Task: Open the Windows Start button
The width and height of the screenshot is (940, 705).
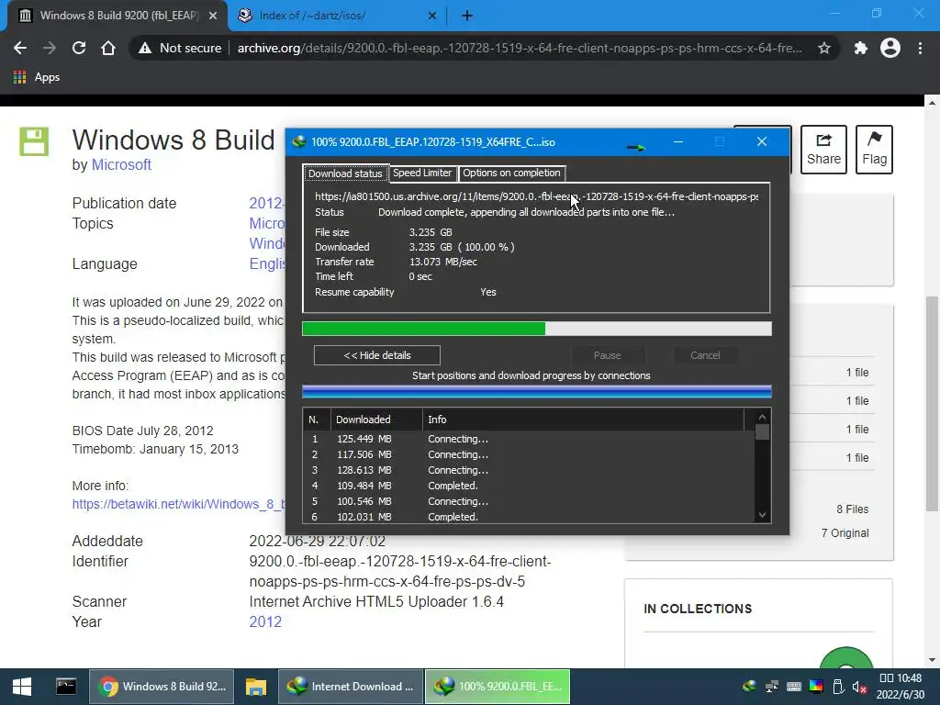Action: (22, 687)
